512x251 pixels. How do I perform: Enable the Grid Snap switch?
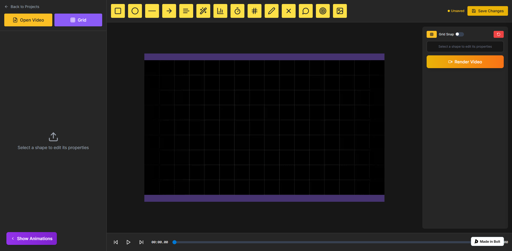point(459,34)
